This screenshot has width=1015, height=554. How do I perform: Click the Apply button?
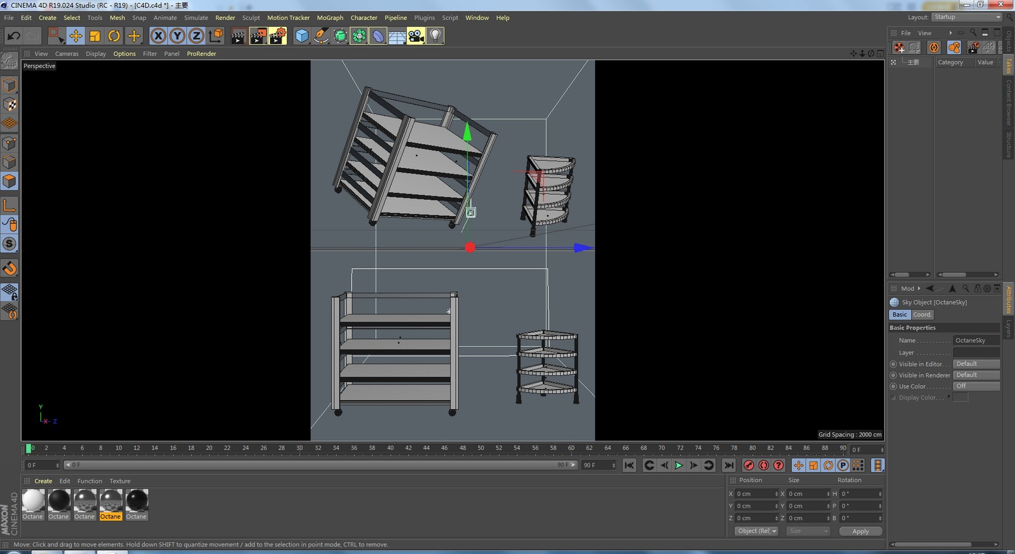[x=860, y=531]
